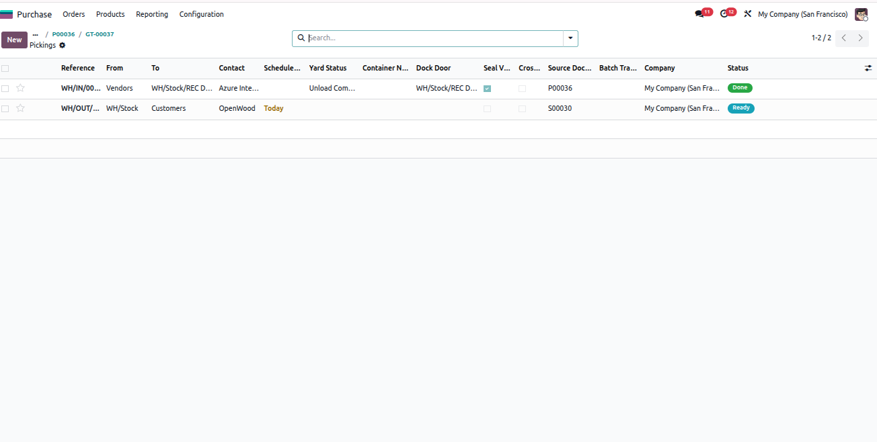Screen dimensions: 877x442
Task: Toggle Cross-dock checkbox in P00036 row
Action: pos(522,89)
